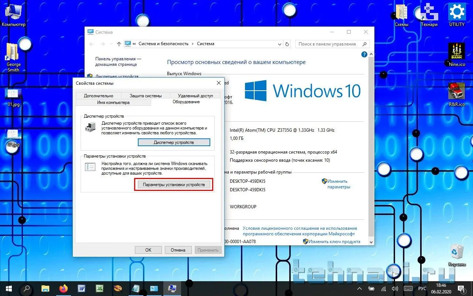The height and width of the screenshot is (296, 473).
Task: Go to Панель управления — домашняя страница
Action: point(118,61)
